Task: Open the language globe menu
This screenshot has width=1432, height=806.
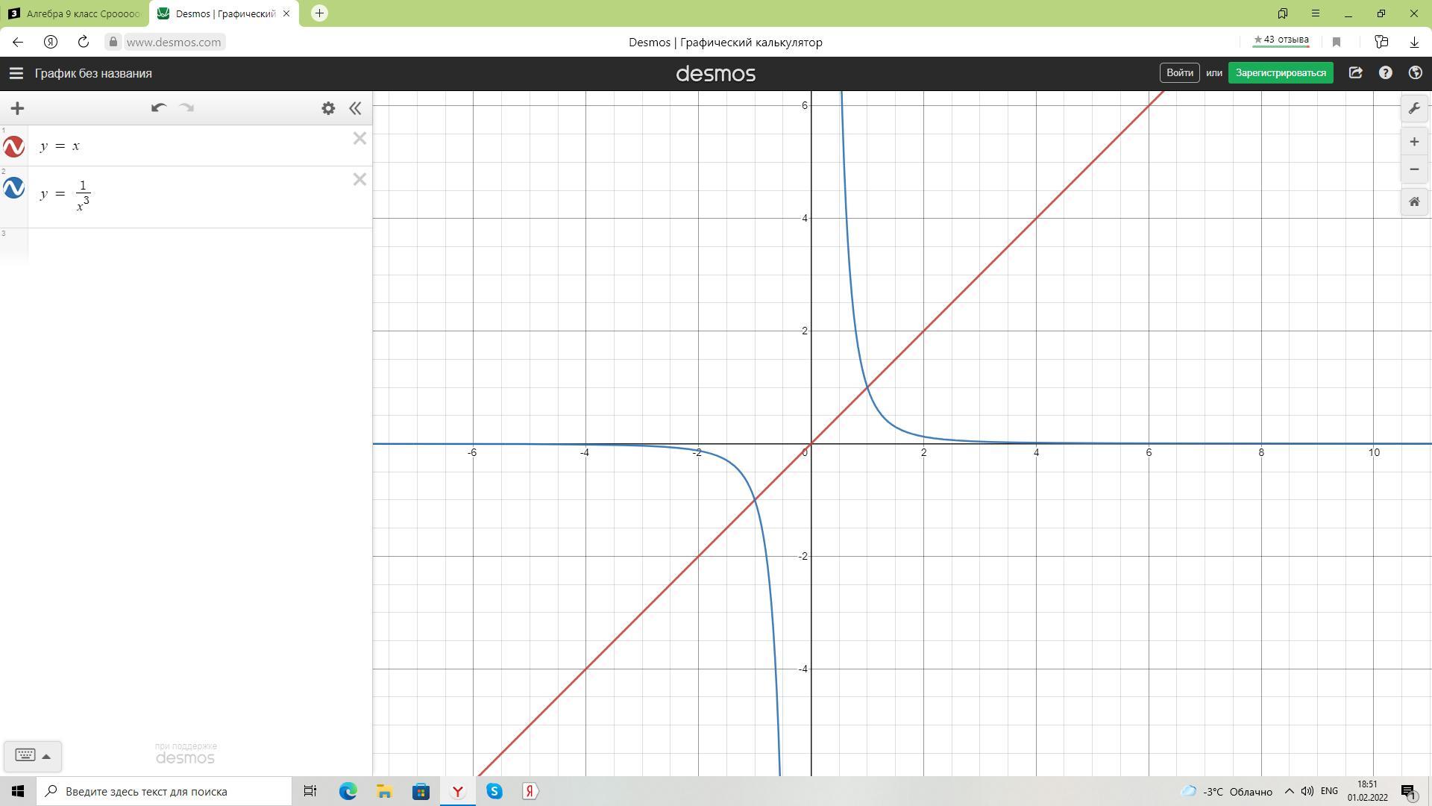Action: (1415, 73)
